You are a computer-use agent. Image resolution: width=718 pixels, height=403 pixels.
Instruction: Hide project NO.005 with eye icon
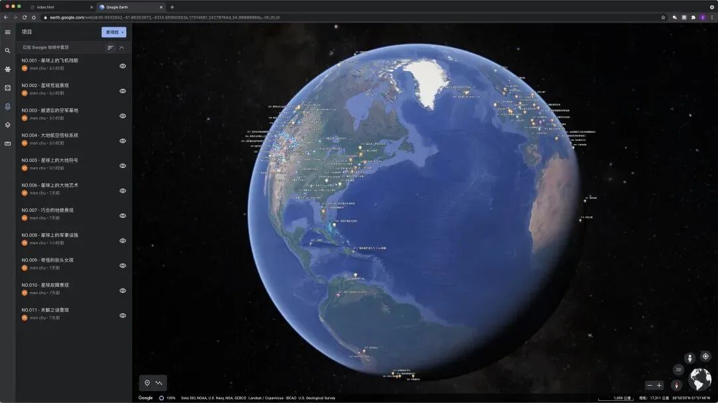tap(123, 165)
